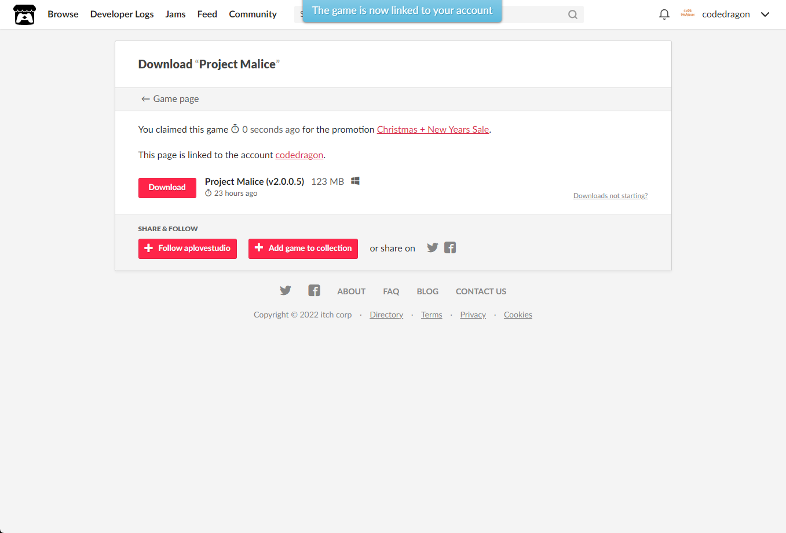Click the 'Download "Project Malice"' heading
This screenshot has height=533, width=786.
tap(209, 64)
